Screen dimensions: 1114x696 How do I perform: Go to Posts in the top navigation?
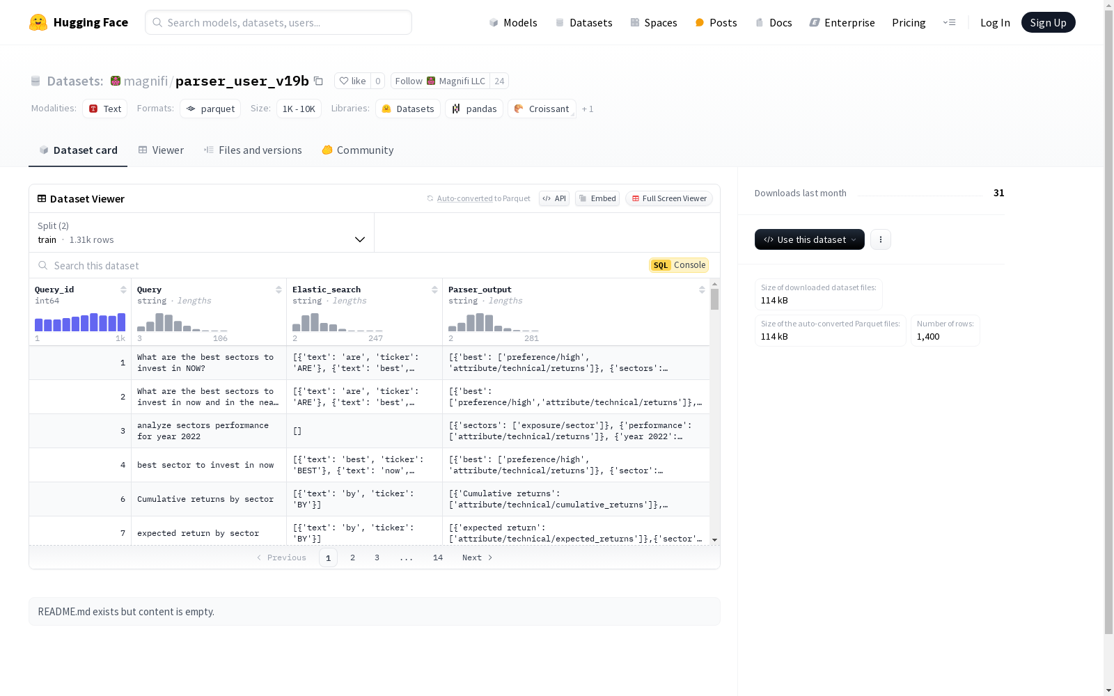pos(716,22)
